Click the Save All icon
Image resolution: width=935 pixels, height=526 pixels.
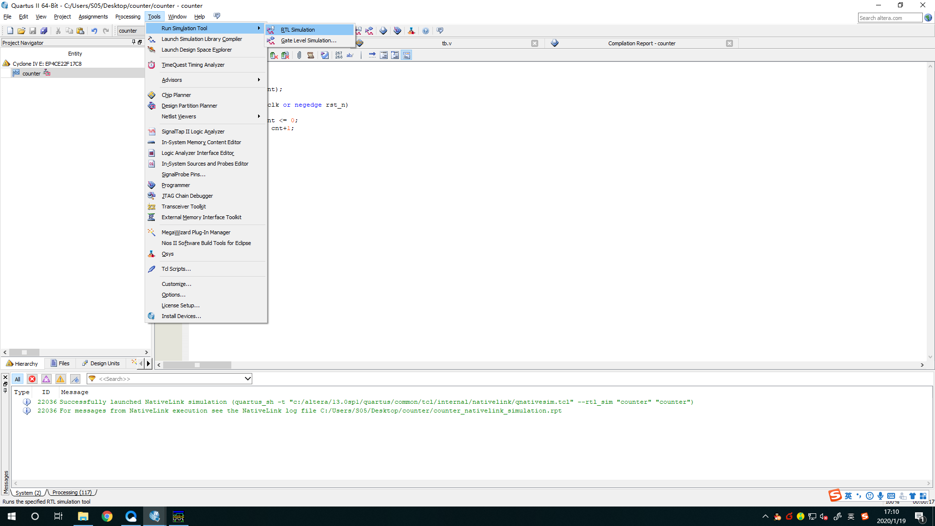[x=44, y=31]
